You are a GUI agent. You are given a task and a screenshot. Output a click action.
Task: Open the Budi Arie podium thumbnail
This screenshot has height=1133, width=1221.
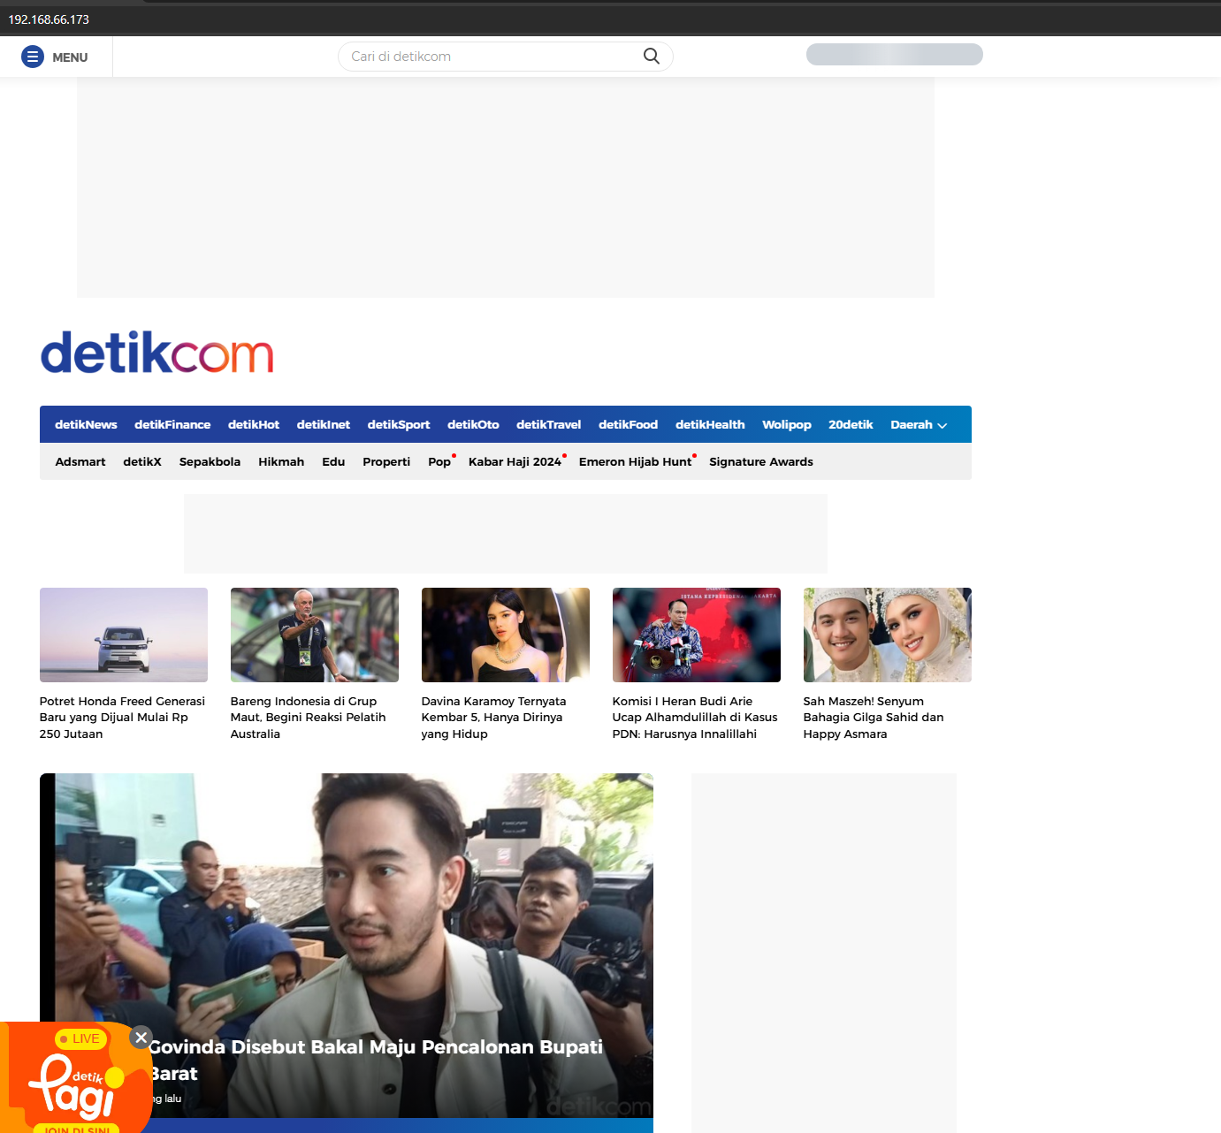[697, 635]
